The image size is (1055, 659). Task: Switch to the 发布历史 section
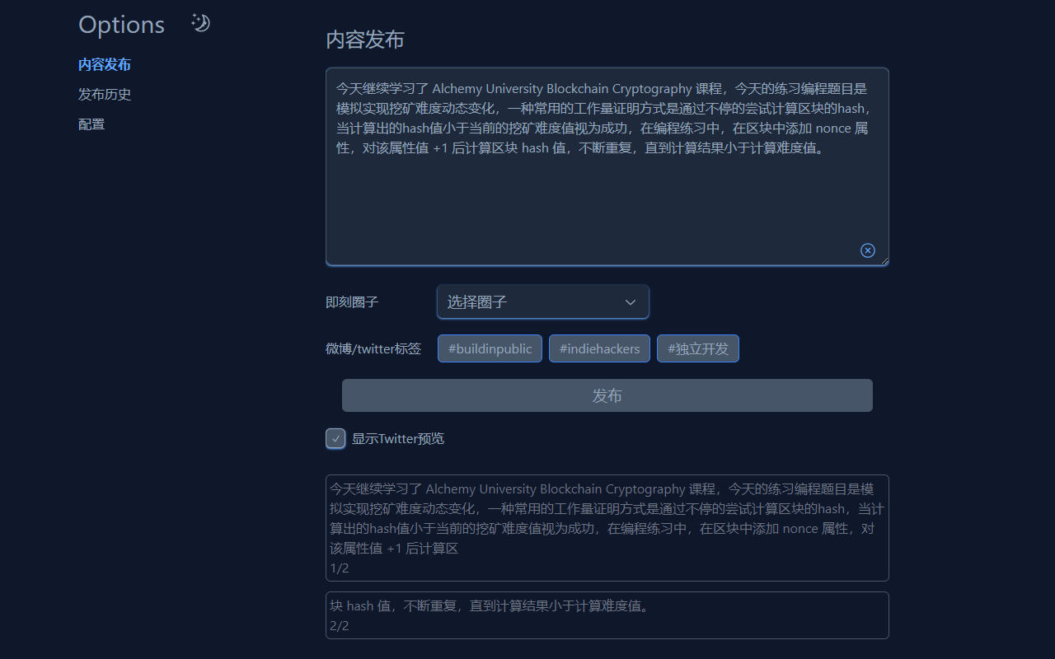point(104,94)
